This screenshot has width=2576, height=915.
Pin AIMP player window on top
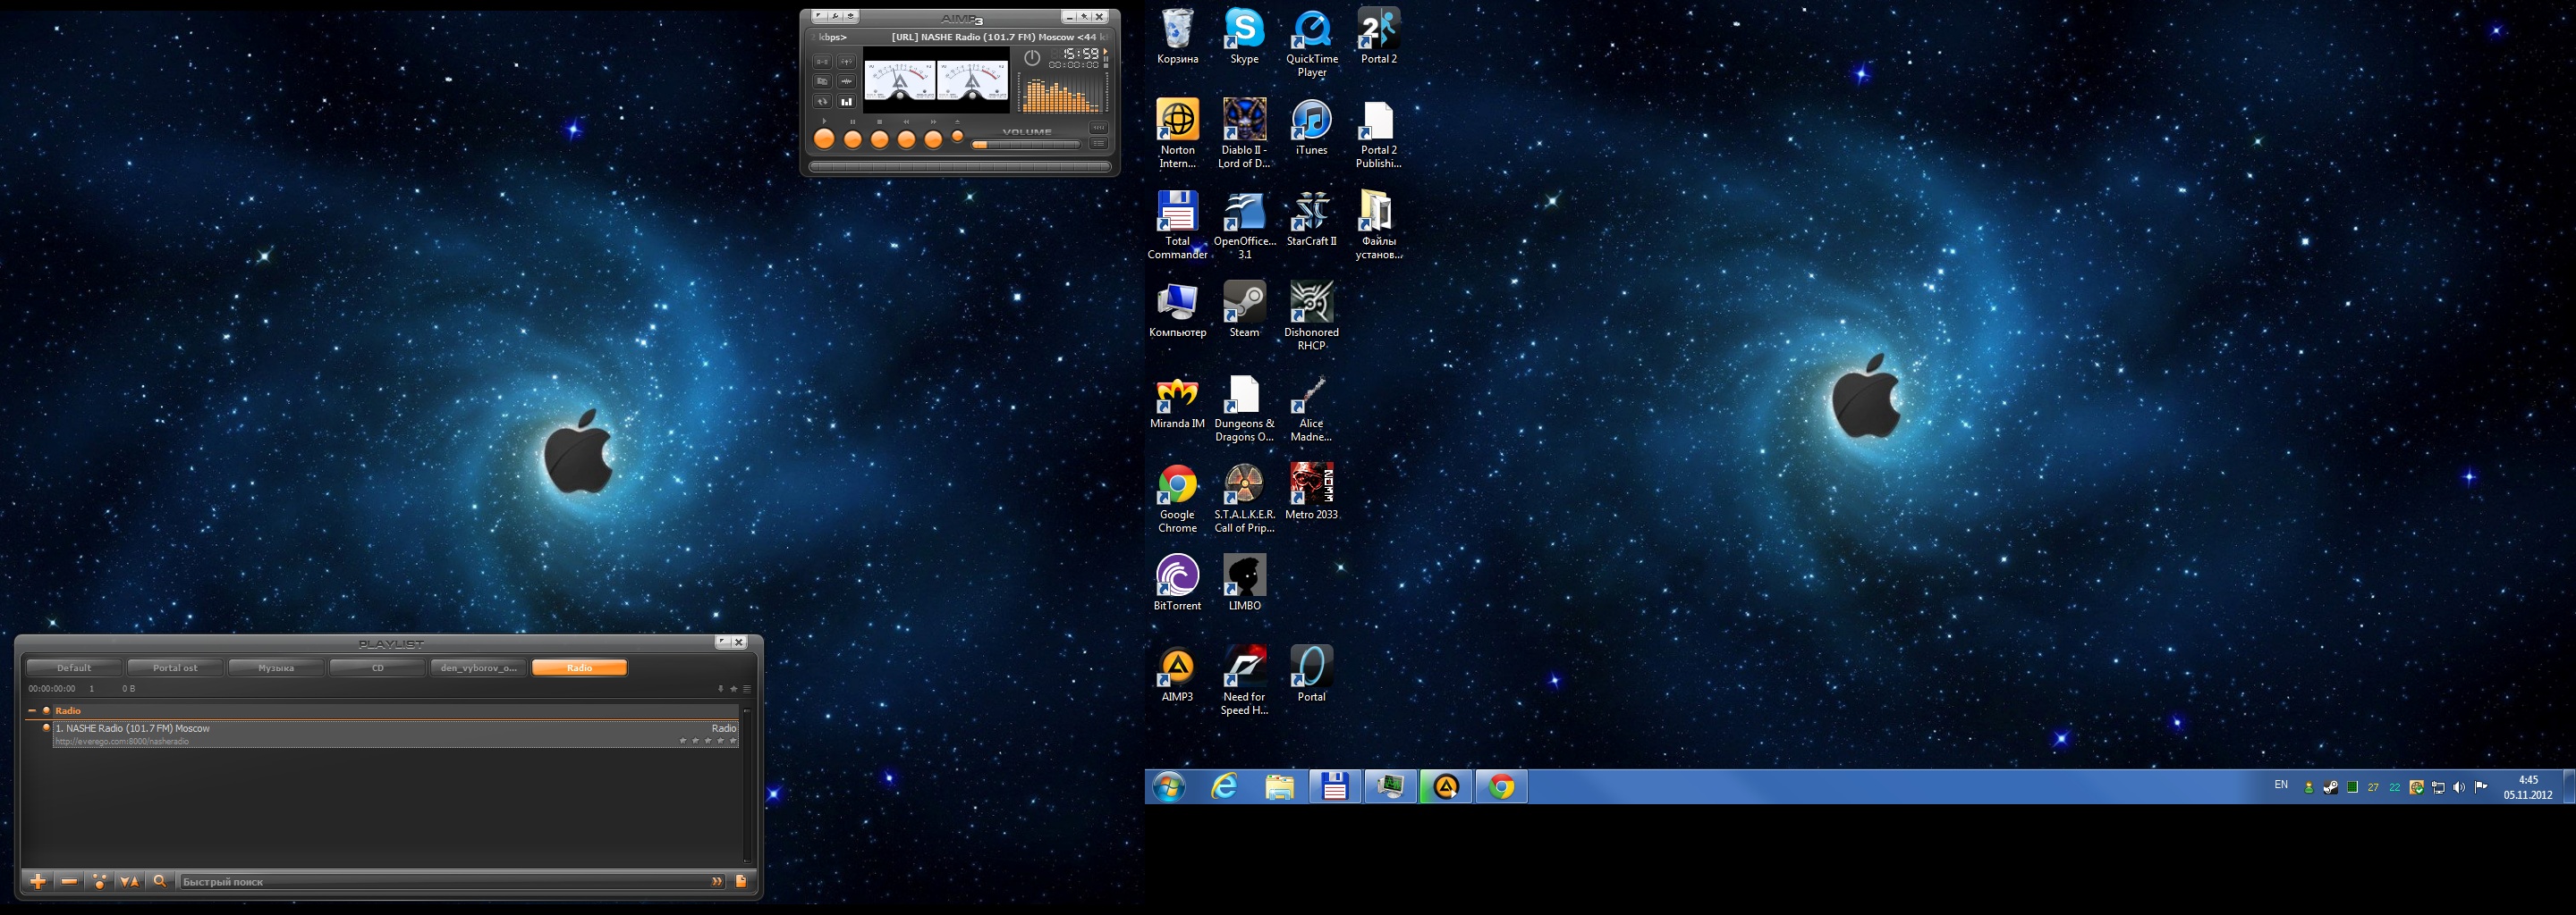1083,17
